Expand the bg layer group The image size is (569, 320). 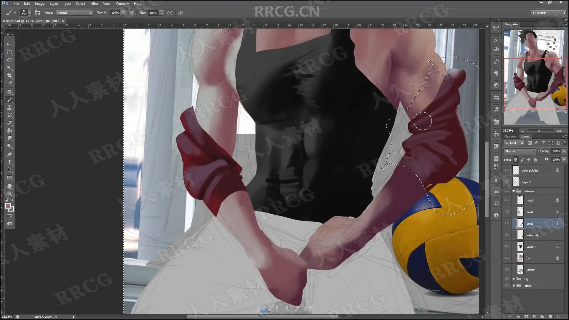pyautogui.click(x=514, y=279)
